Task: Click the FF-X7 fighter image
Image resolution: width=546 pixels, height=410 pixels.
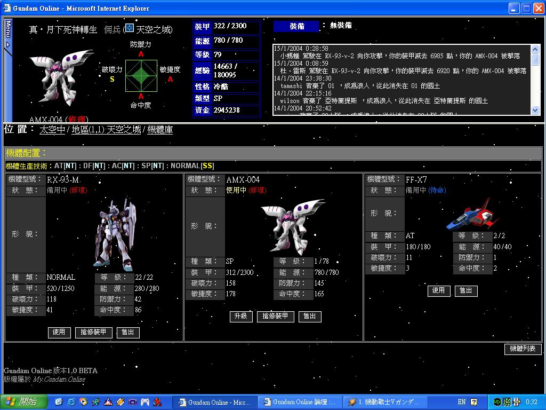Action: tap(472, 214)
